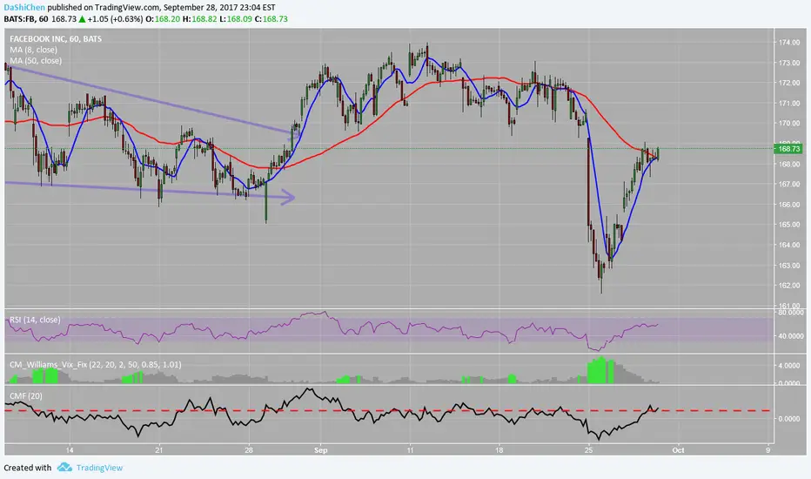Click the CM_Williams_Vix_Fix indicator label
811x479 pixels.
pos(95,365)
